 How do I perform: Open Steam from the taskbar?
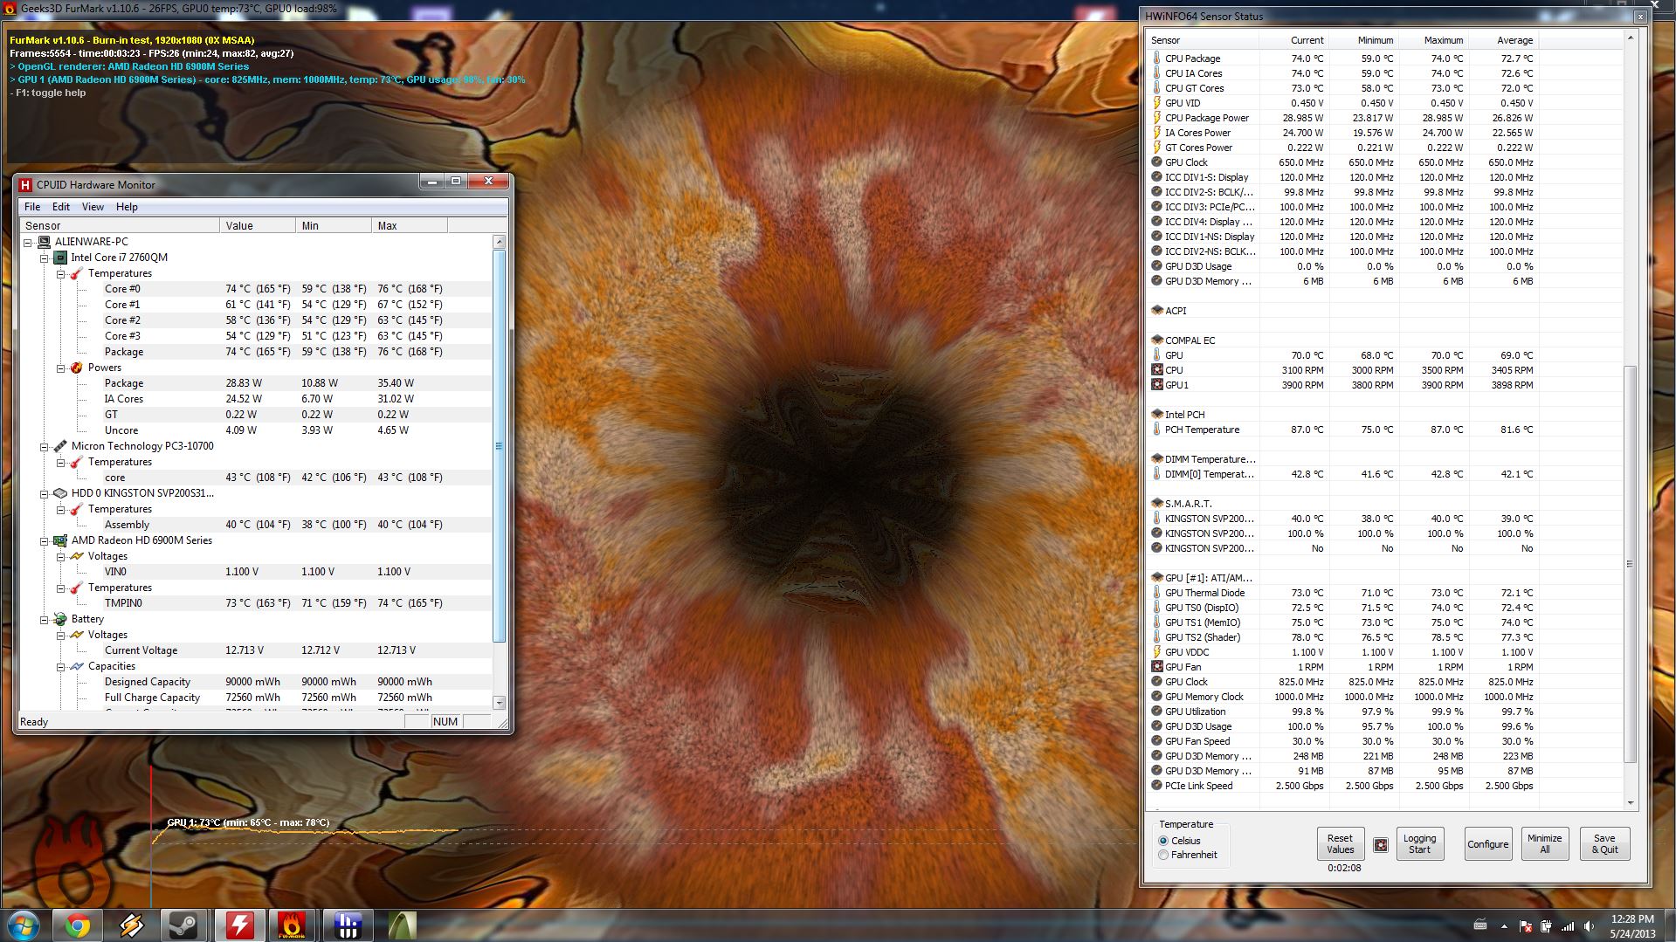(184, 925)
